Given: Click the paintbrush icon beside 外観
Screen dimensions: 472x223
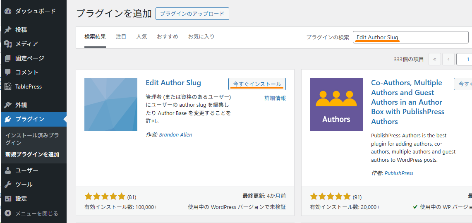Looking at the screenshot, I should (x=8, y=105).
